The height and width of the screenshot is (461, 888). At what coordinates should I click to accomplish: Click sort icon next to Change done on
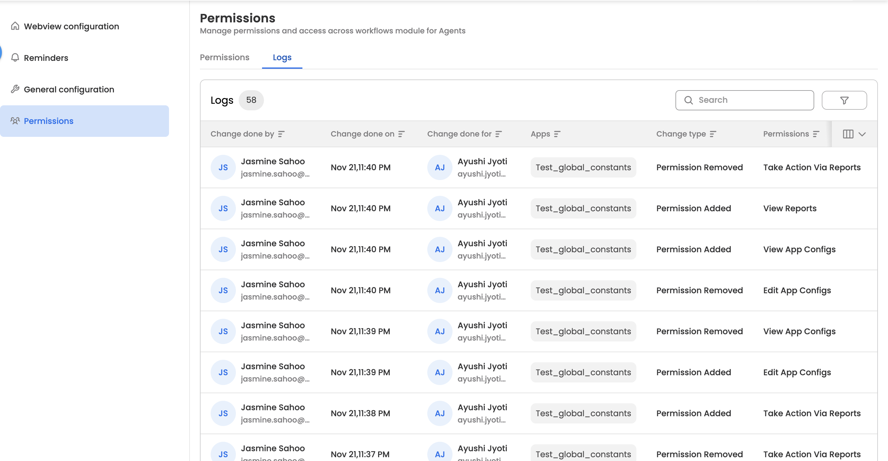[x=401, y=134]
